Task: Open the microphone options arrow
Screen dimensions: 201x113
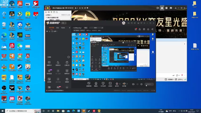Action: pos(120,84)
